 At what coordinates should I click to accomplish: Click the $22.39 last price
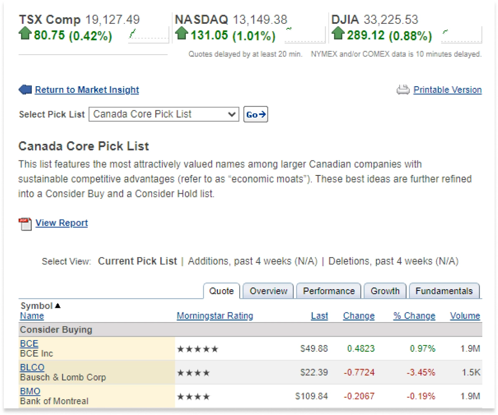pyautogui.click(x=314, y=372)
